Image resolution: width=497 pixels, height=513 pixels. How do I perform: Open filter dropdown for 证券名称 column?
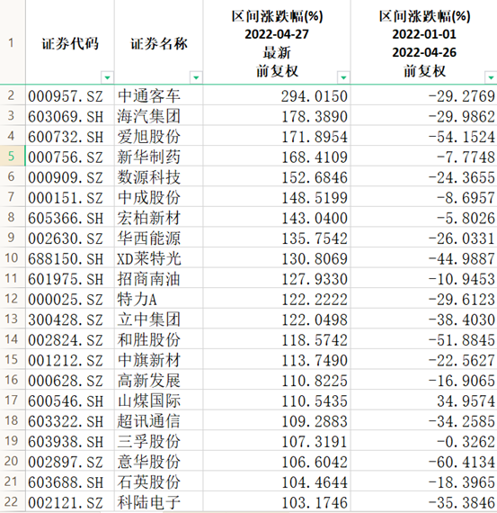pos(196,78)
